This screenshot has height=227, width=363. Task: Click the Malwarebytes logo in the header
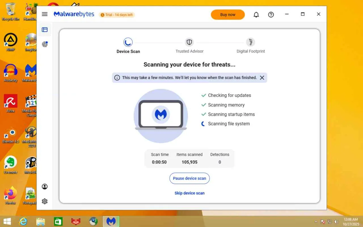pos(74,14)
